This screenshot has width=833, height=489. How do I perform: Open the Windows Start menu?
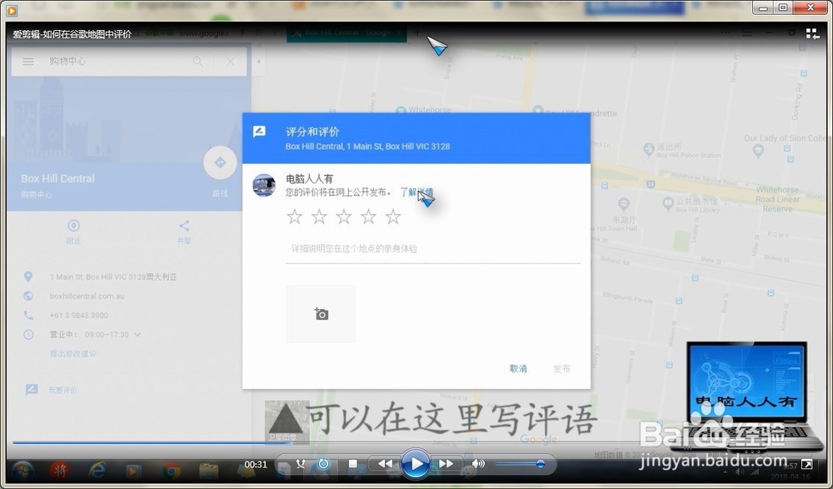22,471
